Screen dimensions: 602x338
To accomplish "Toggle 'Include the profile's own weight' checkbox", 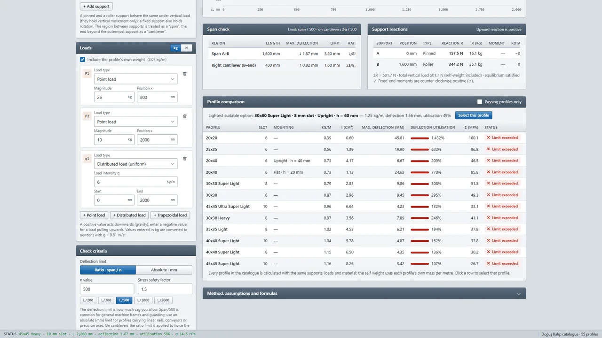I will 83,60.
